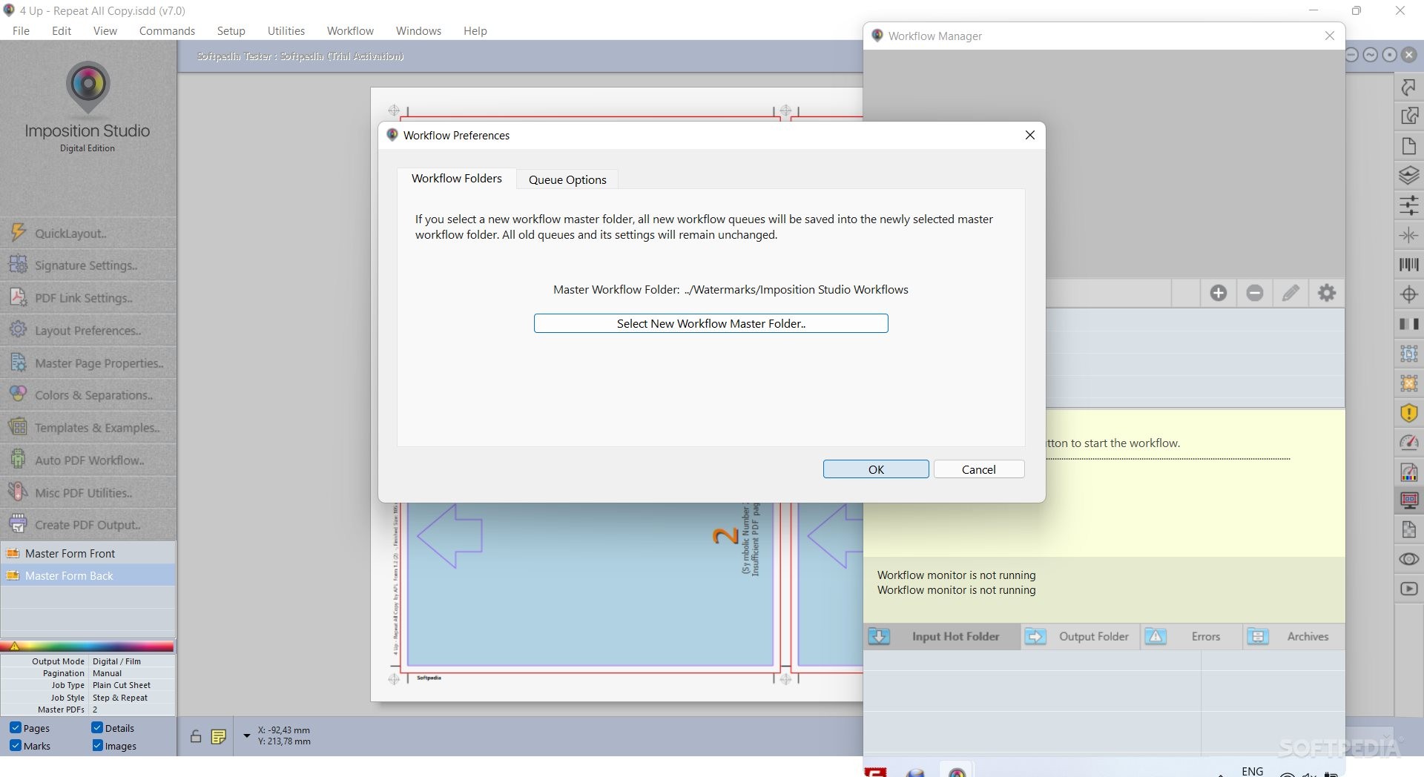Click the unlock padlock icon in status bar
This screenshot has width=1424, height=777.
pyautogui.click(x=195, y=736)
